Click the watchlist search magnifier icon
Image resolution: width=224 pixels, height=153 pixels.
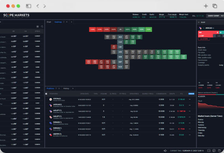click(x=42, y=27)
